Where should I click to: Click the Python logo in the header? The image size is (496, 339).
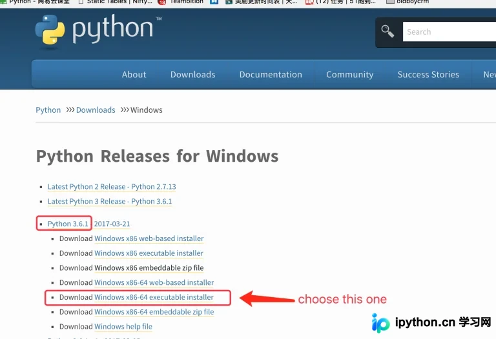[98, 31]
